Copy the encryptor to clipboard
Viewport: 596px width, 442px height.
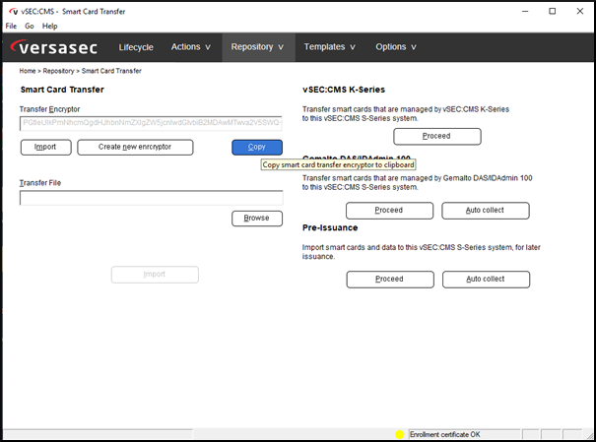[257, 147]
